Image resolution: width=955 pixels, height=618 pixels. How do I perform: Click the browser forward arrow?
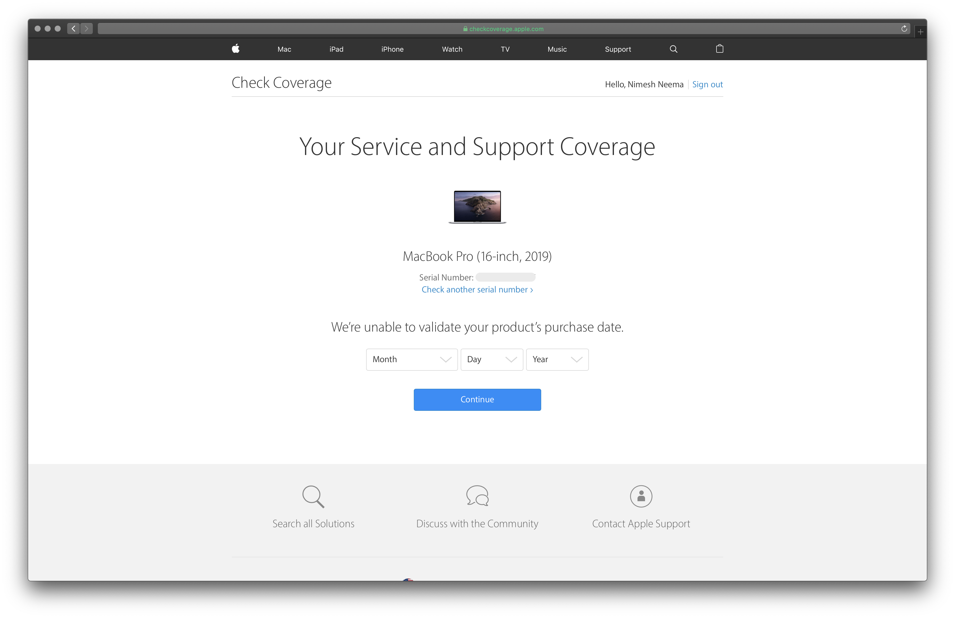click(x=86, y=29)
